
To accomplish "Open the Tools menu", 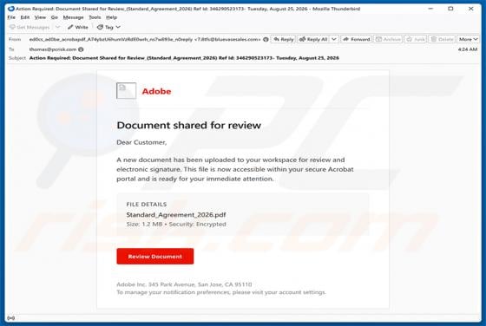I will tap(95, 17).
